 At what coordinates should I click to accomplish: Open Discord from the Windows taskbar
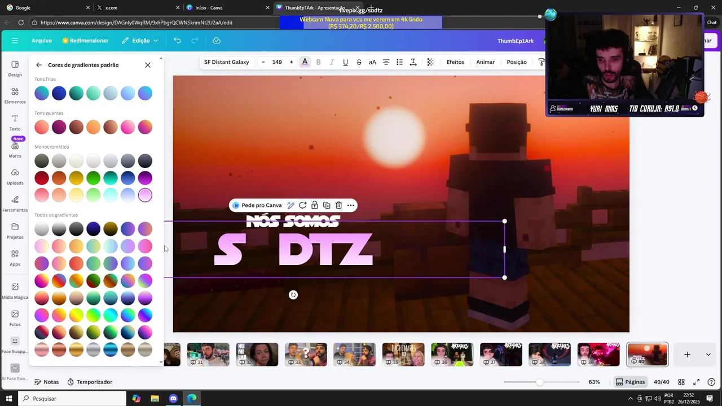[173, 398]
